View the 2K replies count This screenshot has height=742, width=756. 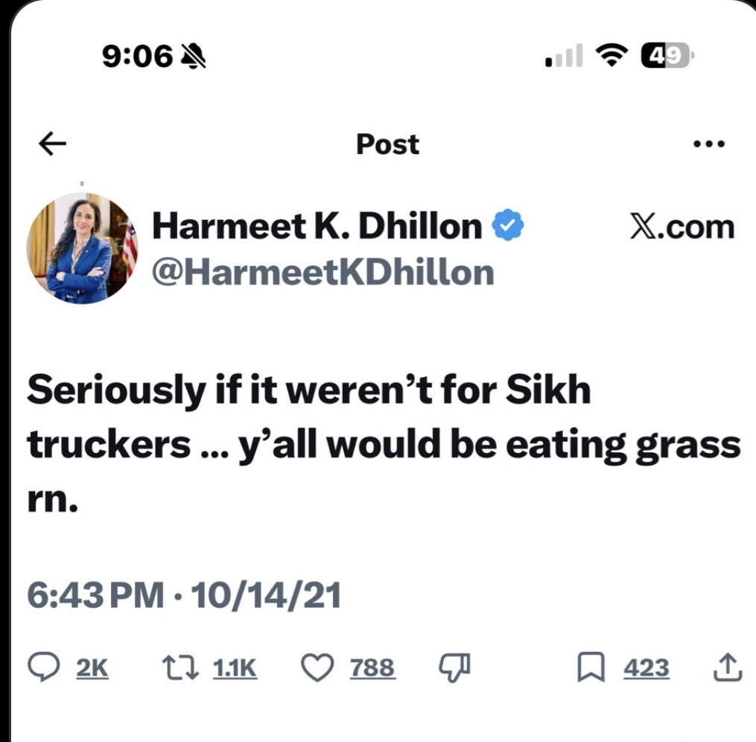[x=92, y=668]
